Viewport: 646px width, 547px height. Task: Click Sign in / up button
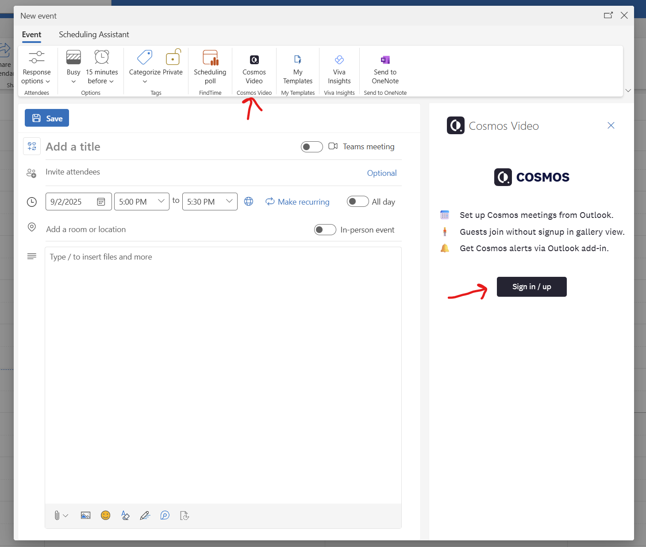click(531, 287)
